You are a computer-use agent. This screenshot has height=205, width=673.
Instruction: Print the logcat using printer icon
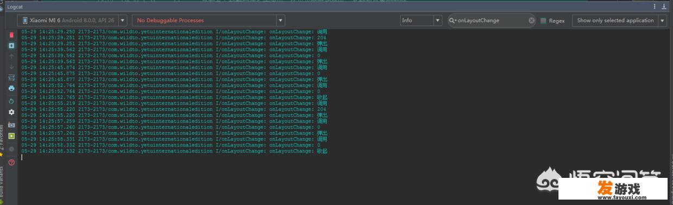point(11,88)
